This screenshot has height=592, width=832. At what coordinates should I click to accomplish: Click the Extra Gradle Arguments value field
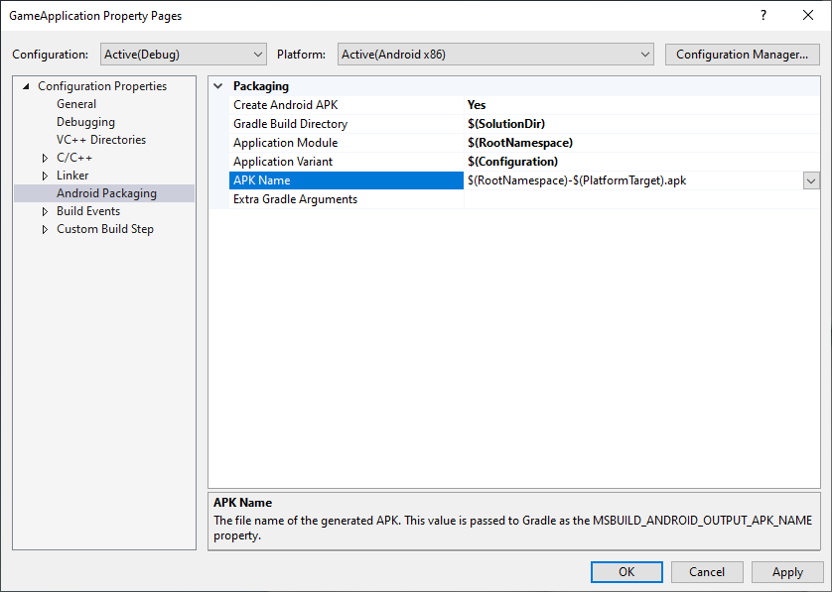tap(640, 199)
